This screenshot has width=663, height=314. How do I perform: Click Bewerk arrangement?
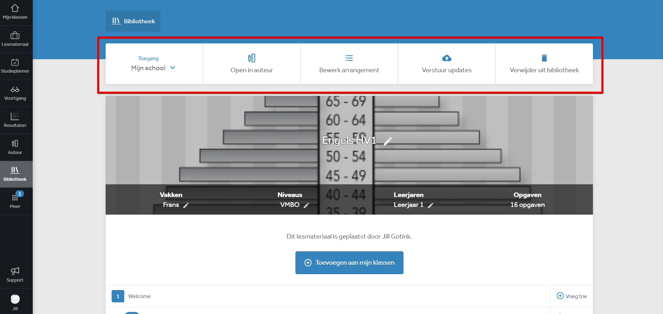349,64
